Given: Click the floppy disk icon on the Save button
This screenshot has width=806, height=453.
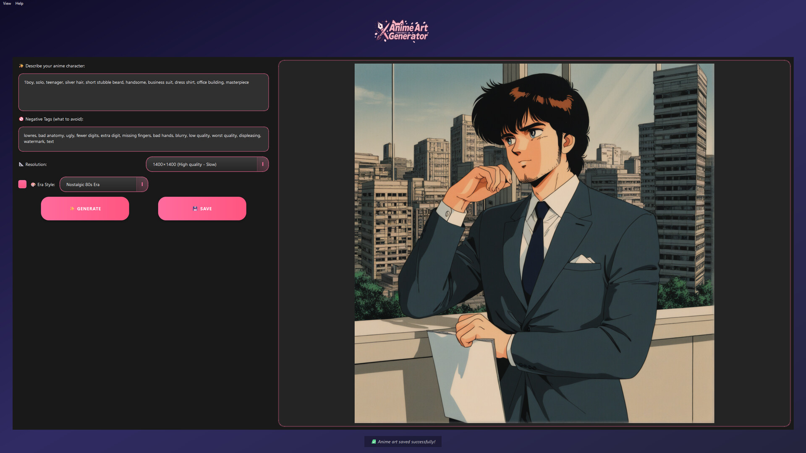Looking at the screenshot, I should pyautogui.click(x=194, y=208).
